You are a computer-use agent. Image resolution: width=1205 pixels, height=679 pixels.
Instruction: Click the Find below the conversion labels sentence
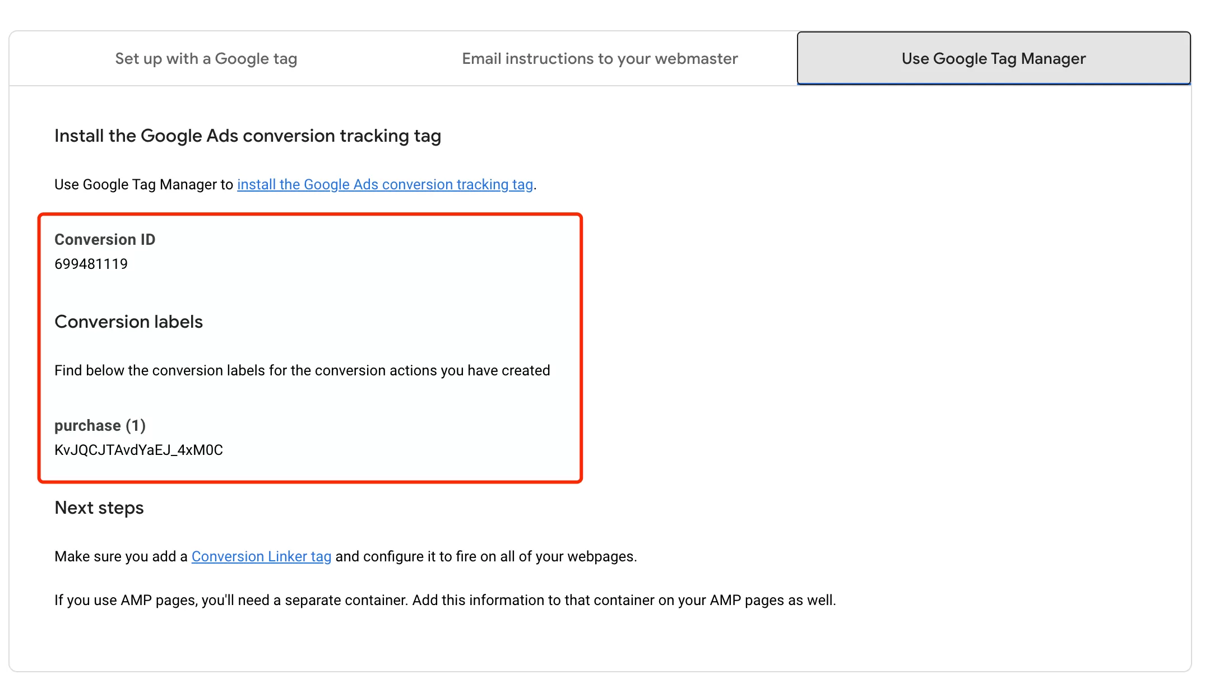pos(302,370)
